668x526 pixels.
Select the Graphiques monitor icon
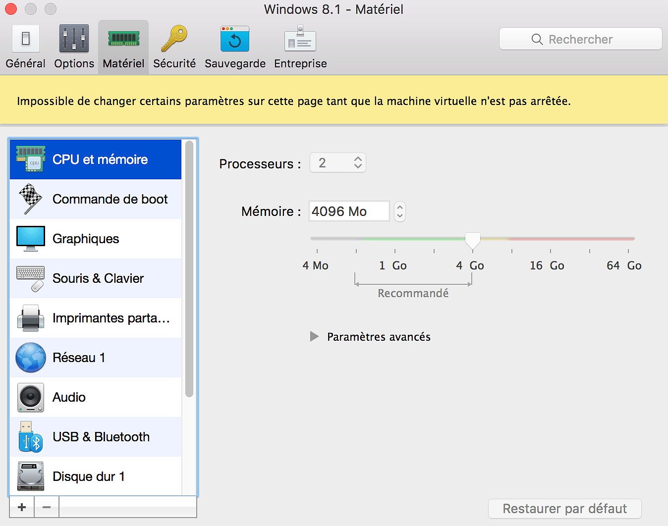[x=30, y=239]
